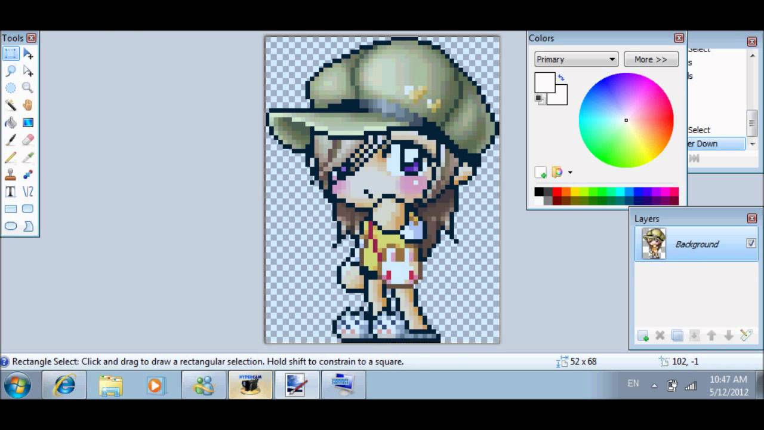This screenshot has width=764, height=430.
Task: Move layer up arrow in Layers
Action: [x=711, y=336]
